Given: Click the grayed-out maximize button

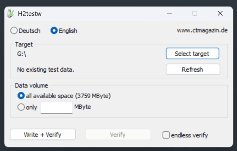Looking at the screenshot, I should pyautogui.click(x=195, y=13).
